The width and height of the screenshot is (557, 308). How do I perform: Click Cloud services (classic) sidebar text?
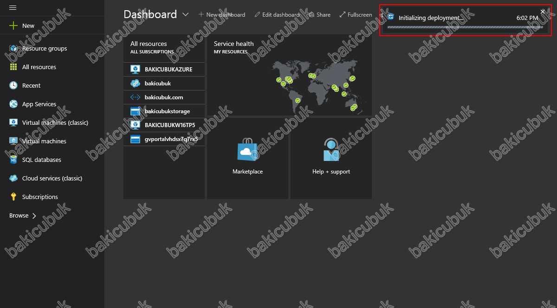(x=52, y=179)
